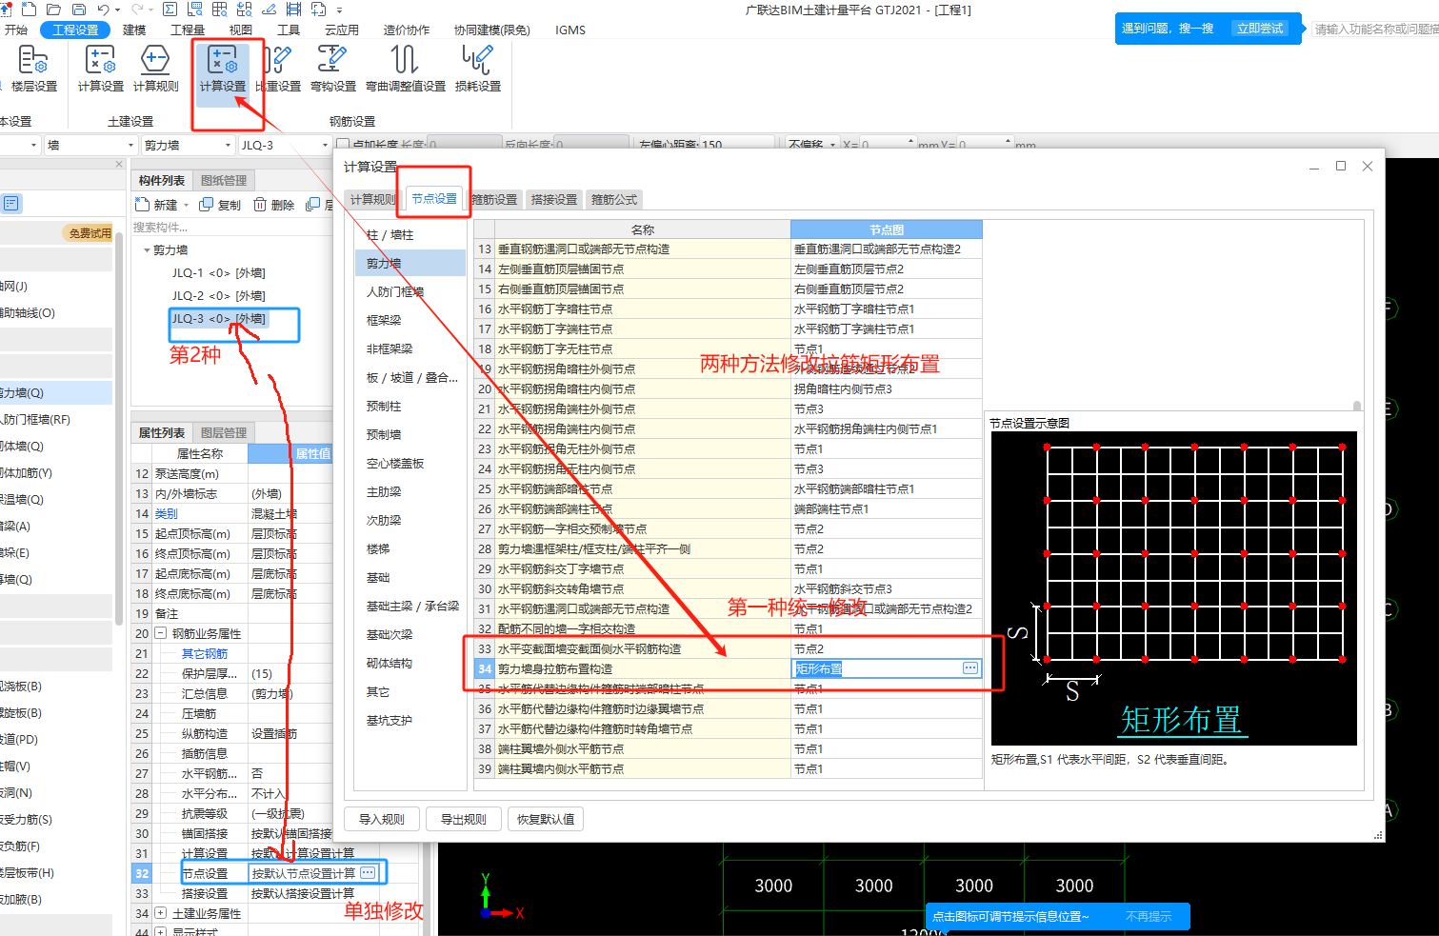
Task: Click 删除 delete component button
Action: pos(273,205)
